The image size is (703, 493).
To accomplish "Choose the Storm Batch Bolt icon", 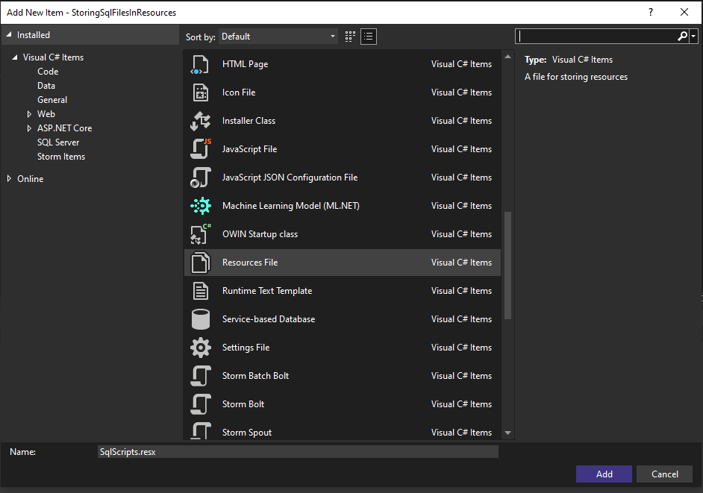I will point(201,376).
